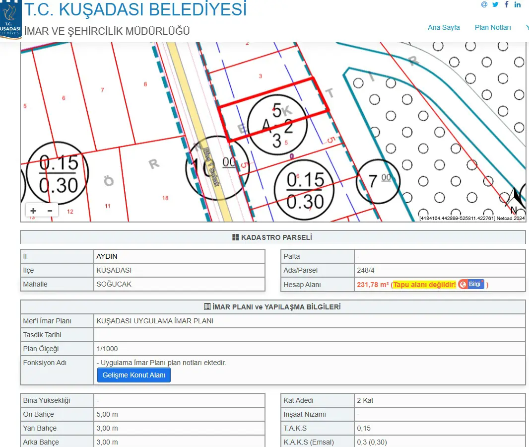Screen dimensions: 529x447
Task: Select the highlighted parcel 4 on map
Action: pos(274,110)
